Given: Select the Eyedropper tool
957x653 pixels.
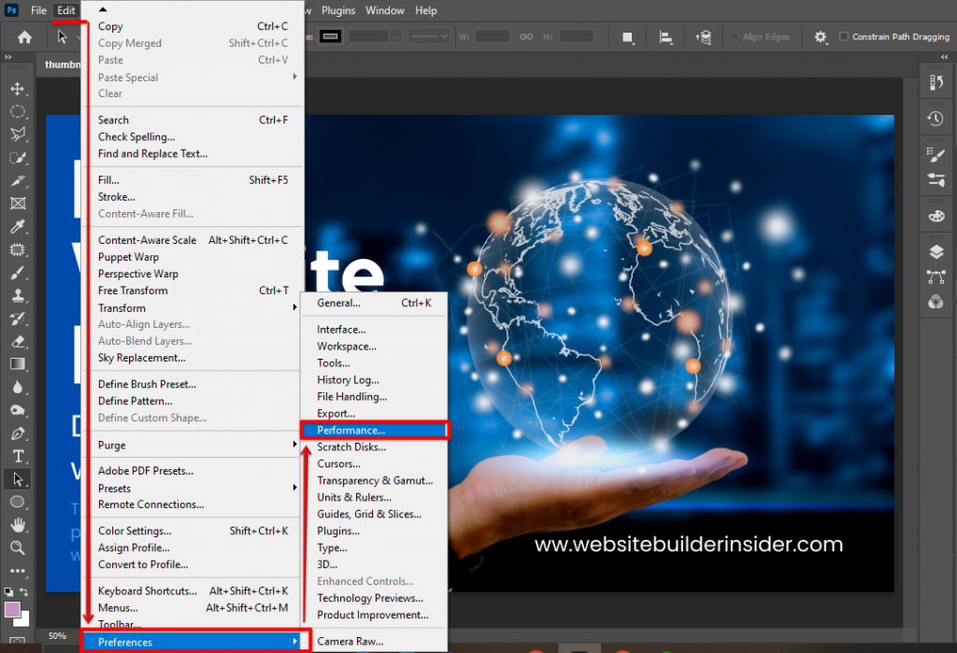Looking at the screenshot, I should click(x=17, y=226).
